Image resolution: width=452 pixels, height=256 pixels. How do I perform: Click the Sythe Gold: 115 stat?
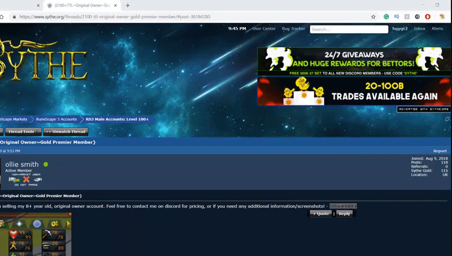429,170
